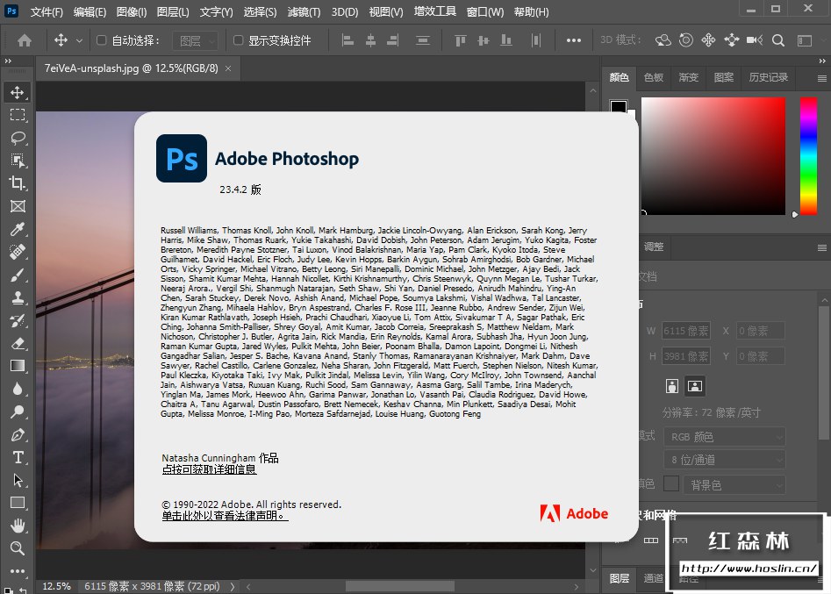This screenshot has height=594, width=831.
Task: Select the Spot Healing Brush tool
Action: [x=18, y=252]
